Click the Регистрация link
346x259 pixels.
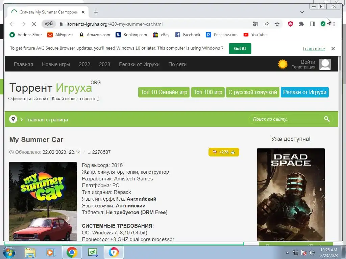(303, 67)
